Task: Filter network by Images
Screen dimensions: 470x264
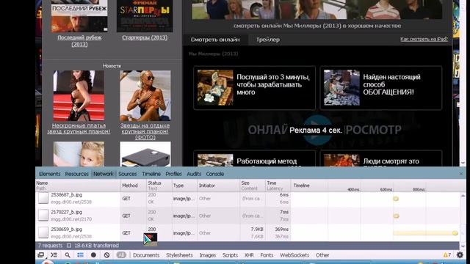Action: pyautogui.click(x=207, y=255)
